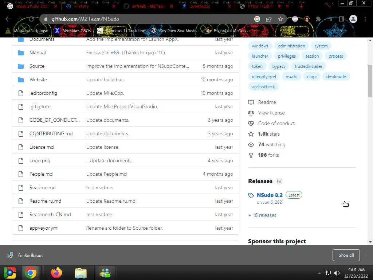Open the 'Update build.bat.' commit message
The width and height of the screenshot is (373, 280).
tap(105, 80)
